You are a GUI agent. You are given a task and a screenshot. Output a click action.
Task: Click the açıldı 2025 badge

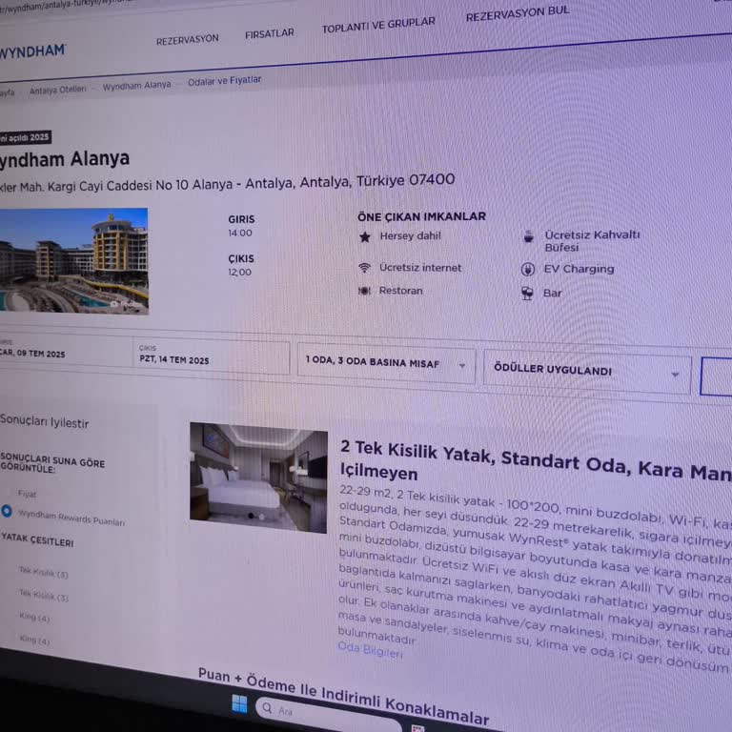[25, 137]
